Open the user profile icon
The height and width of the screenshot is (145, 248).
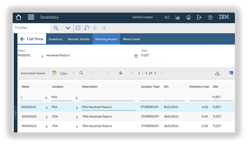click(x=188, y=17)
